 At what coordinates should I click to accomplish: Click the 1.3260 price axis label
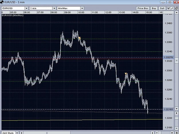coord(168,89)
